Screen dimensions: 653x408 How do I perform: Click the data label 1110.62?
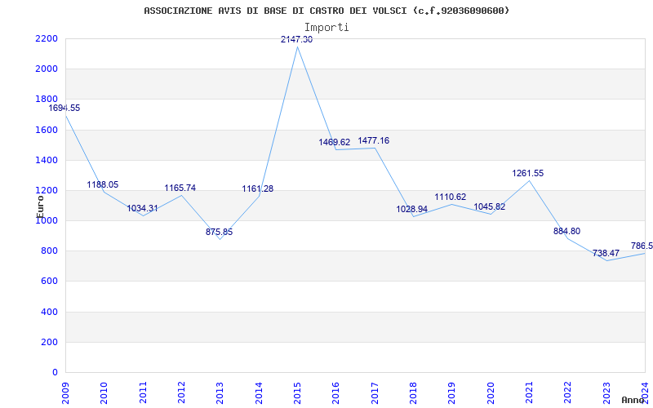tap(451, 197)
